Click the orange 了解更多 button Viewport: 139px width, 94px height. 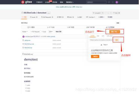[x=95, y=56]
